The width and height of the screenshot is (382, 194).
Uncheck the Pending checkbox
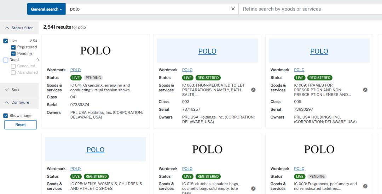coord(13,53)
